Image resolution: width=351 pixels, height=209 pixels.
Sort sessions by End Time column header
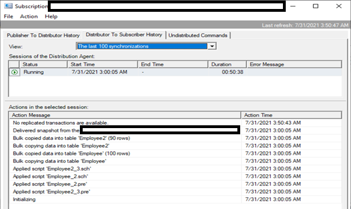[x=173, y=65]
